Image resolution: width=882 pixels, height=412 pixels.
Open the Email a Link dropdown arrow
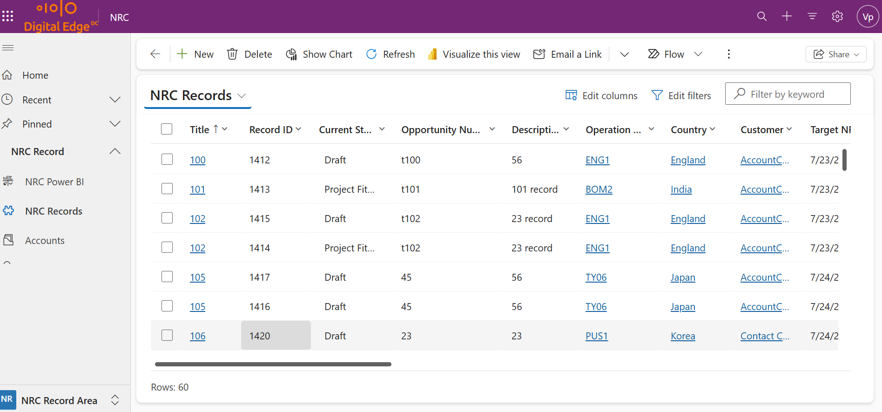tap(625, 54)
